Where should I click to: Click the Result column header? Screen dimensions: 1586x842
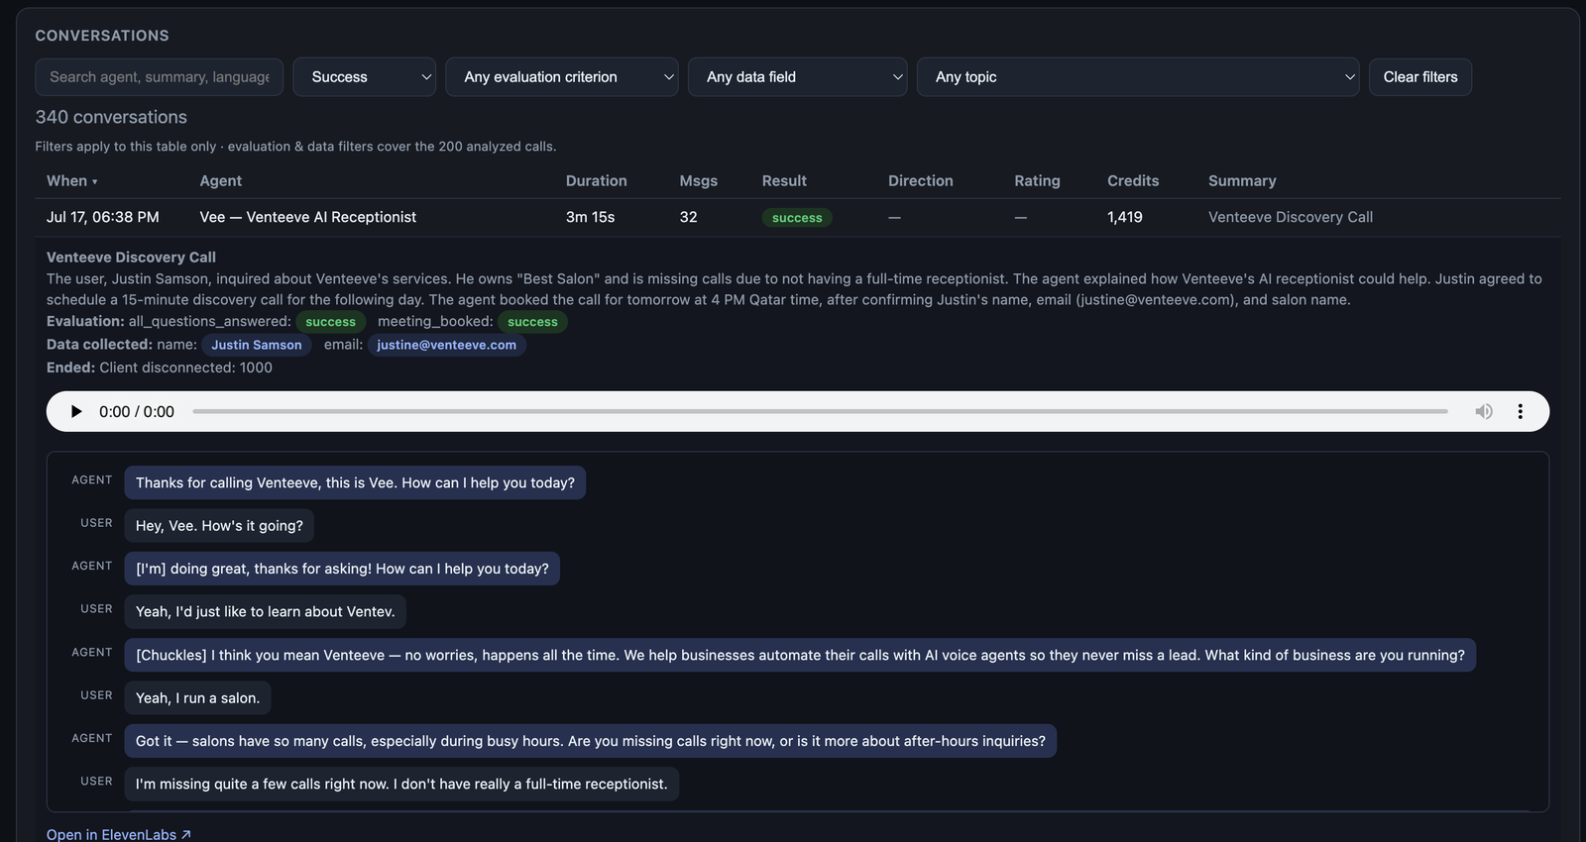point(784,180)
